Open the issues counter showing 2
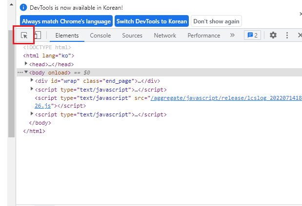This screenshot has width=302, height=206. point(252,35)
